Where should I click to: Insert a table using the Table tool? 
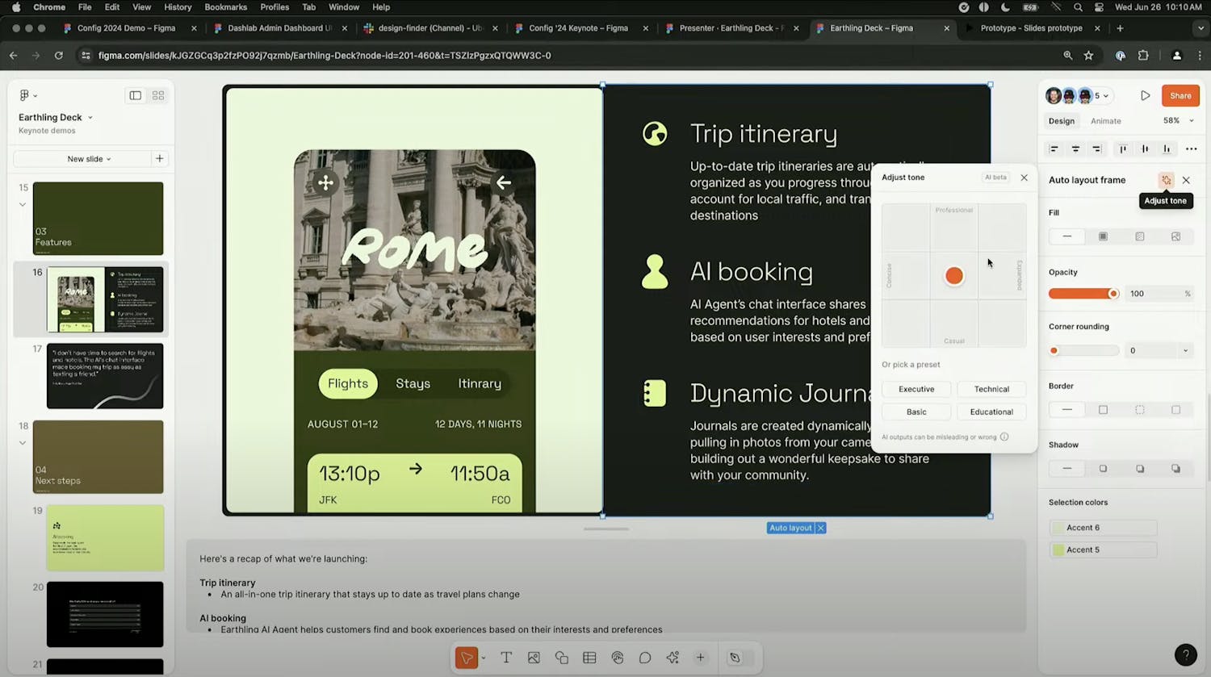point(589,658)
